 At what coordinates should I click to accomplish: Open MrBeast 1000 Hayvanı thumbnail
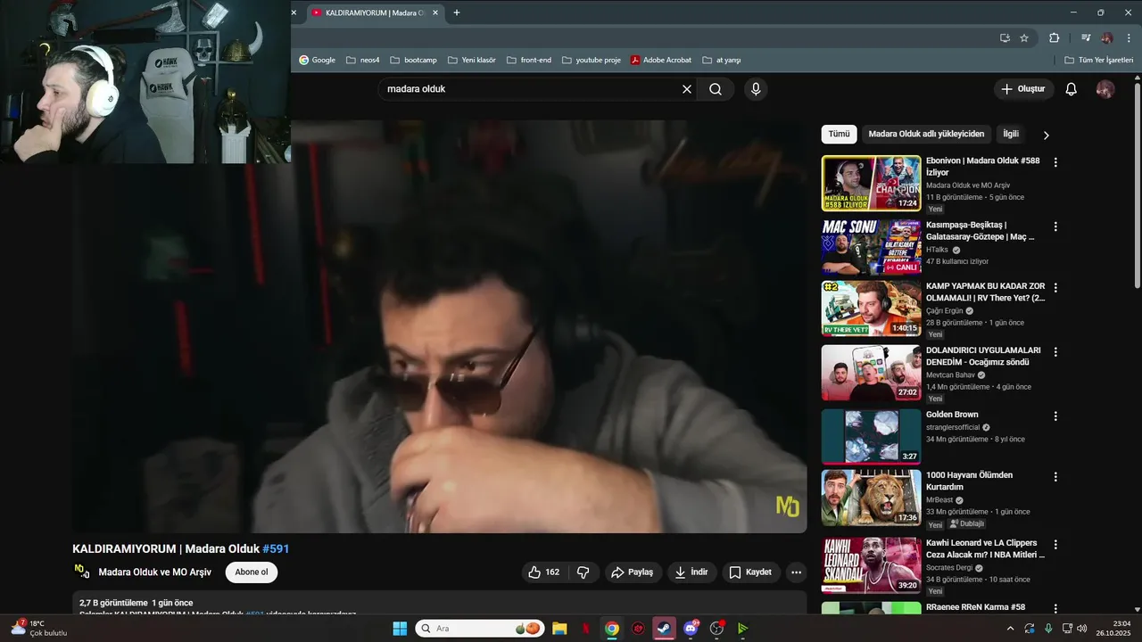click(871, 498)
